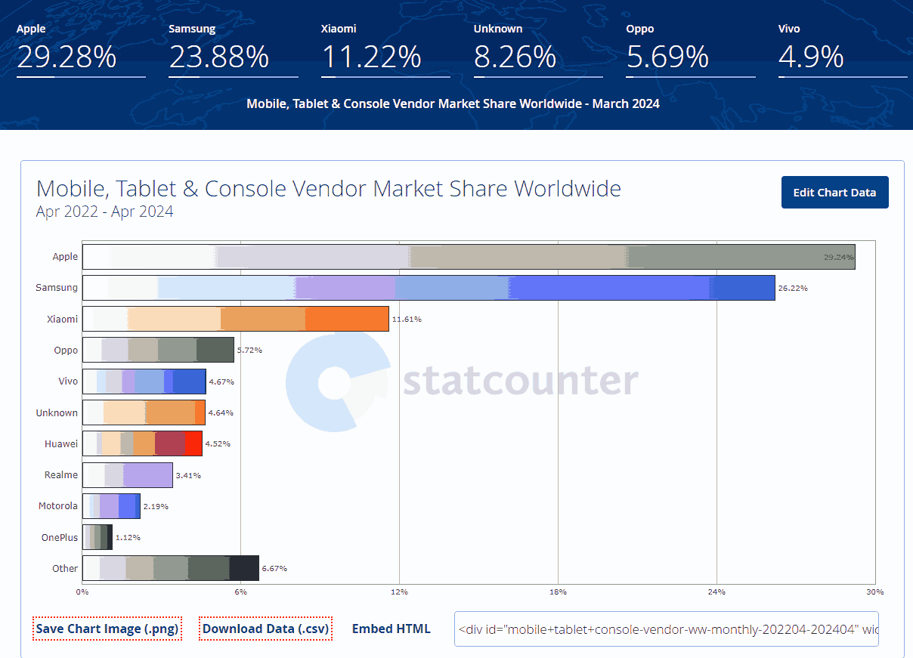This screenshot has width=913, height=658.
Task: Click the Edit Chart Data button
Action: tap(834, 192)
